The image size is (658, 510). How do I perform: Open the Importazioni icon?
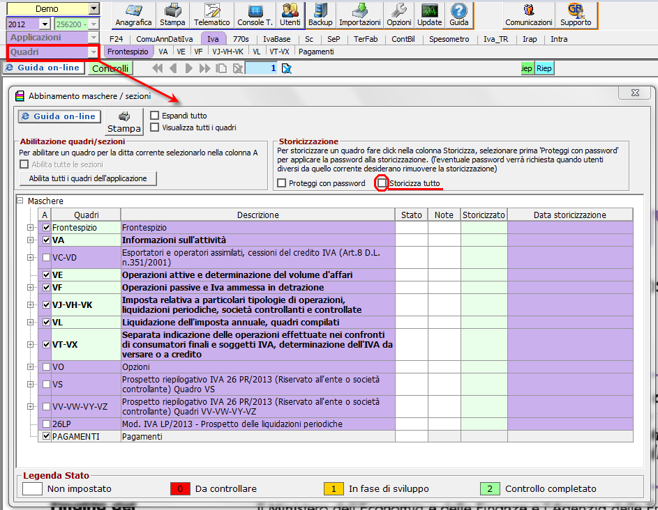coord(360,15)
